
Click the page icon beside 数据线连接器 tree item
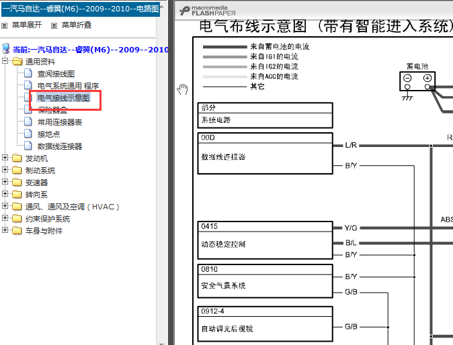28,146
